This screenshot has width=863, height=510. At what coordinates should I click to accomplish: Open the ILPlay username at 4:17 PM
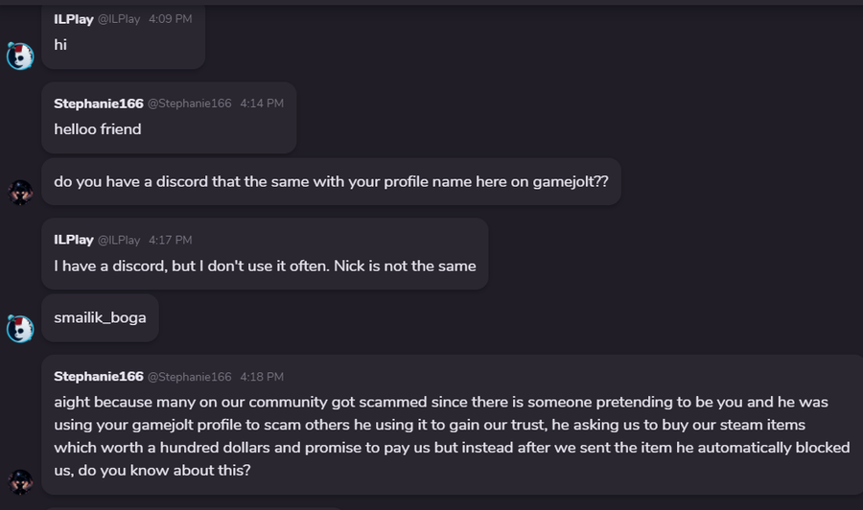74,240
